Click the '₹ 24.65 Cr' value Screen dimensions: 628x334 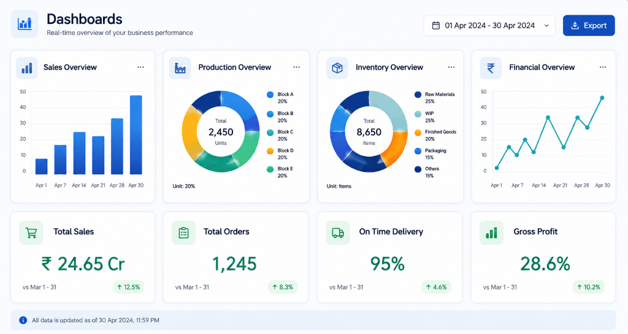tap(83, 264)
